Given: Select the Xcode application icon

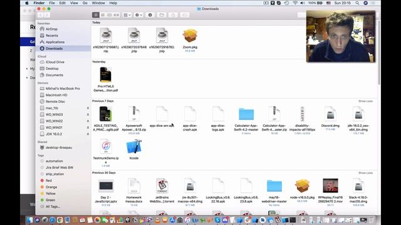Looking at the screenshot, I should point(133,146).
